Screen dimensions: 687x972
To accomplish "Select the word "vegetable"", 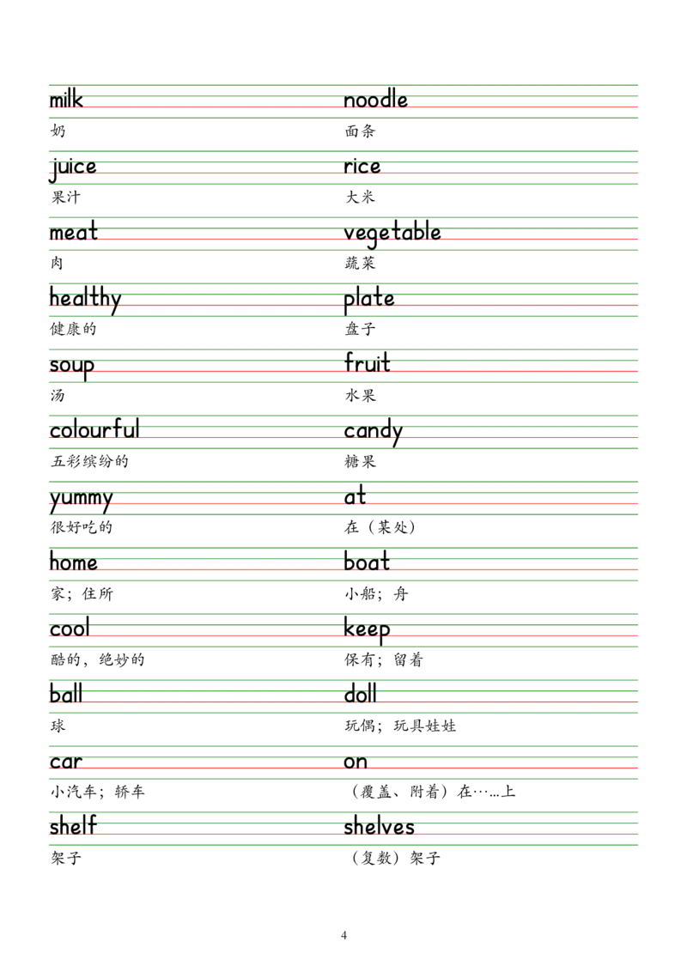I will tap(392, 233).
